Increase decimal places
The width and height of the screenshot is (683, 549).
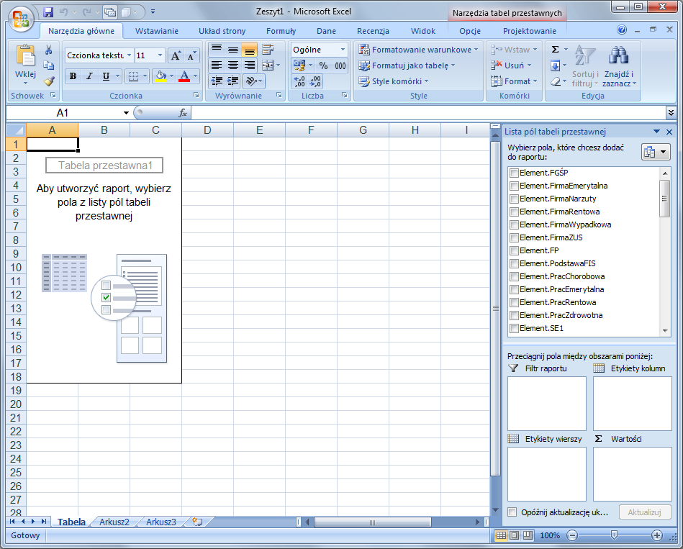pos(299,81)
